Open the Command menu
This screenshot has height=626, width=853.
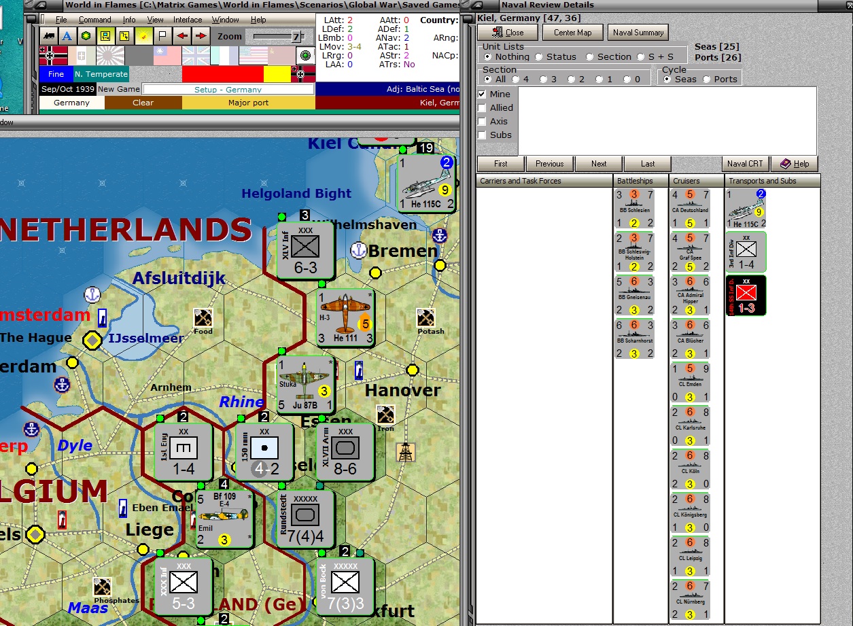coord(94,20)
